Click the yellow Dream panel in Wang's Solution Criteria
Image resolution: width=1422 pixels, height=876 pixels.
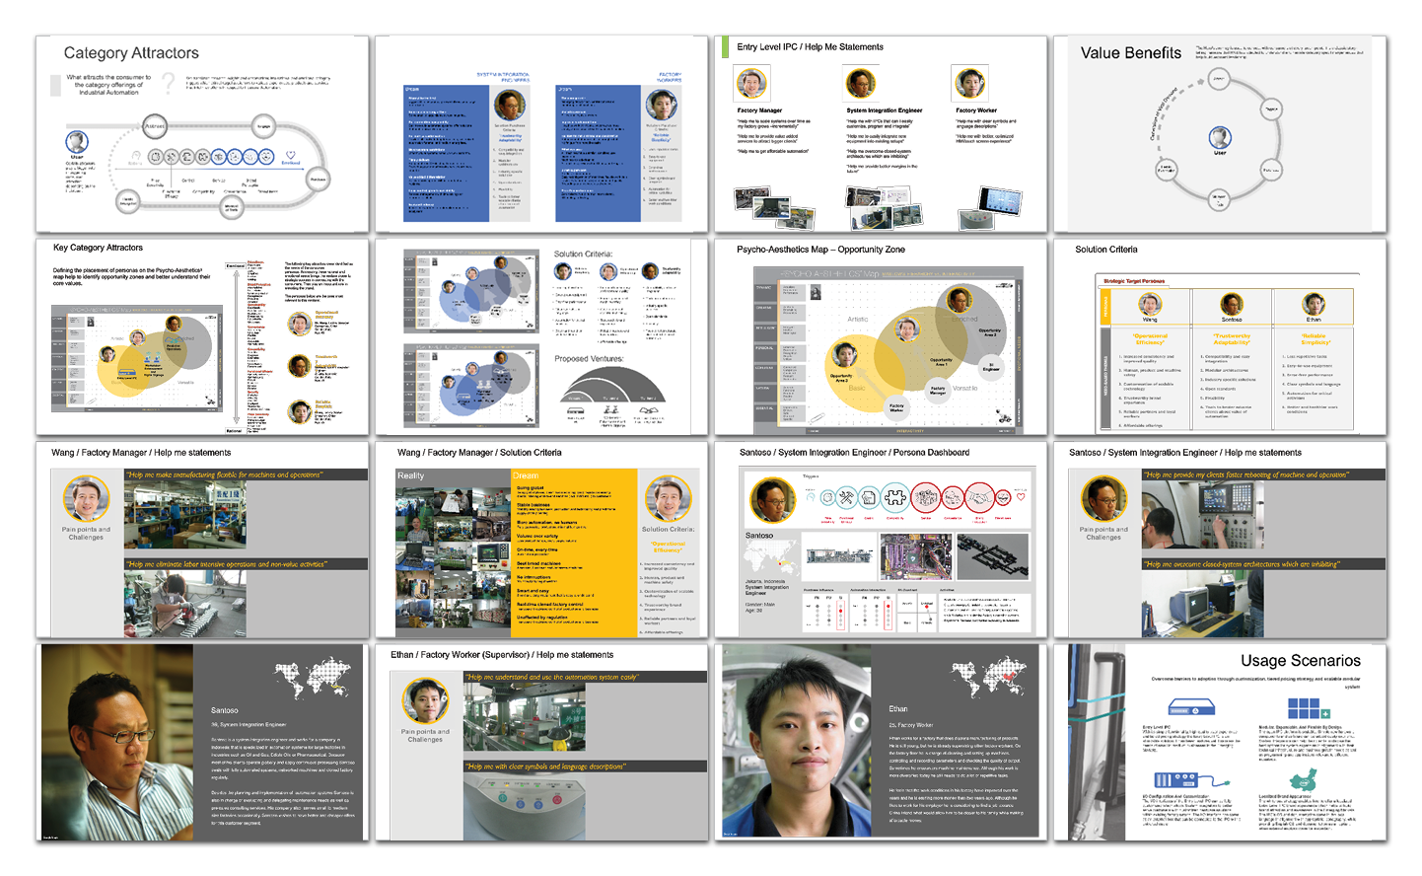574,552
